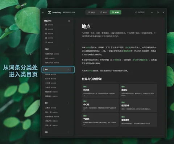Click the back arrow in the title bar
This screenshot has width=174, height=144.
click(x=43, y=12)
